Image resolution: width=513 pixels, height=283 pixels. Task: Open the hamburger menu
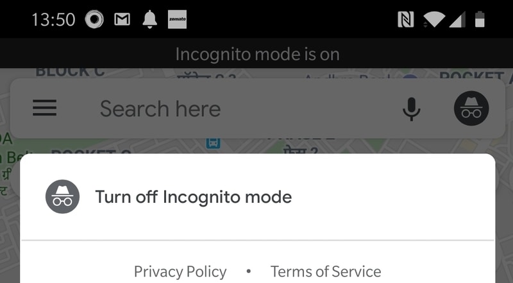tap(45, 108)
